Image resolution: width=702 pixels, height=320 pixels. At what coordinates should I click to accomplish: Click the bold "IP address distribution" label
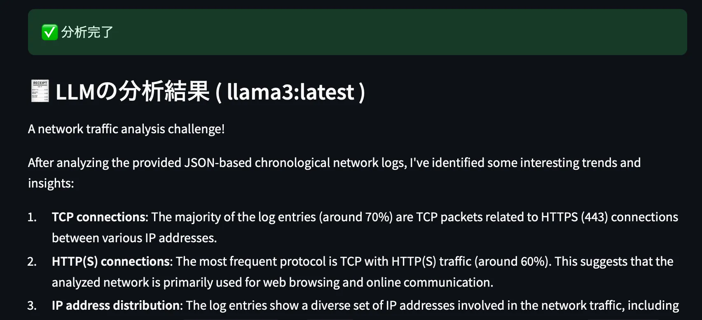point(116,306)
